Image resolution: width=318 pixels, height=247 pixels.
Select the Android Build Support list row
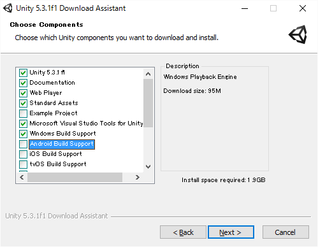pos(62,144)
